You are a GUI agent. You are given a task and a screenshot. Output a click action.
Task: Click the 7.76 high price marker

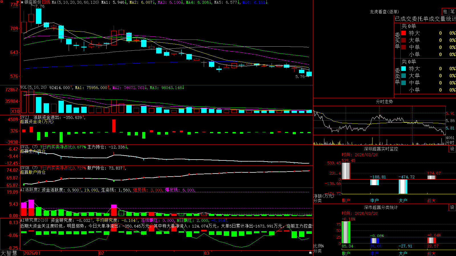click(40, 6)
